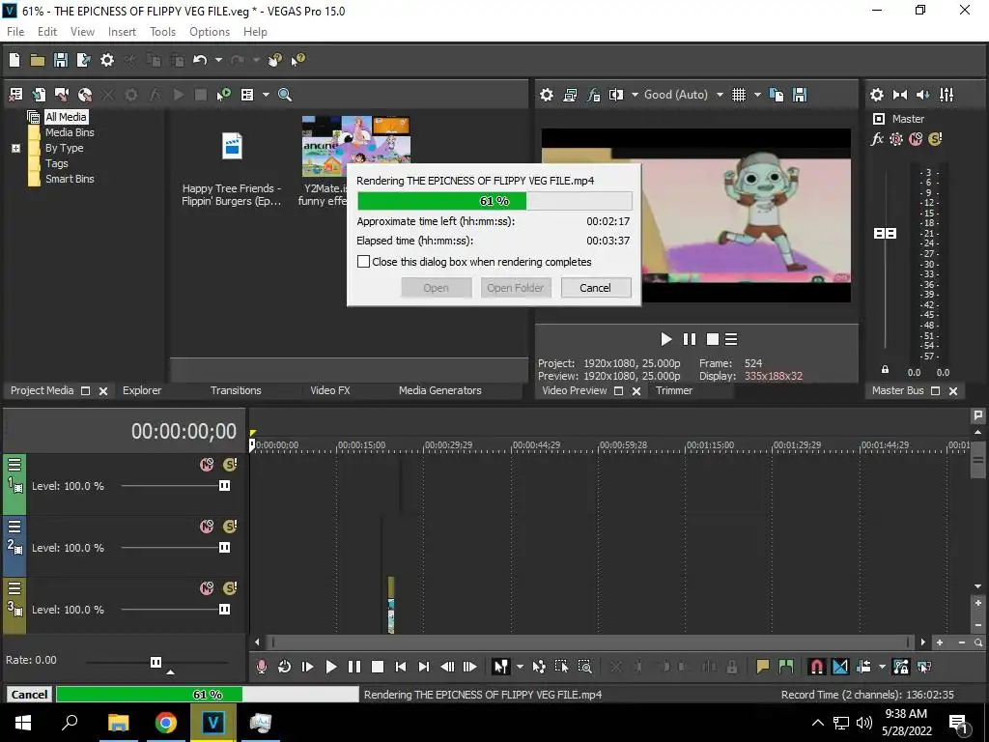
Task: Open Mixing Console sliders icon
Action: tap(947, 95)
